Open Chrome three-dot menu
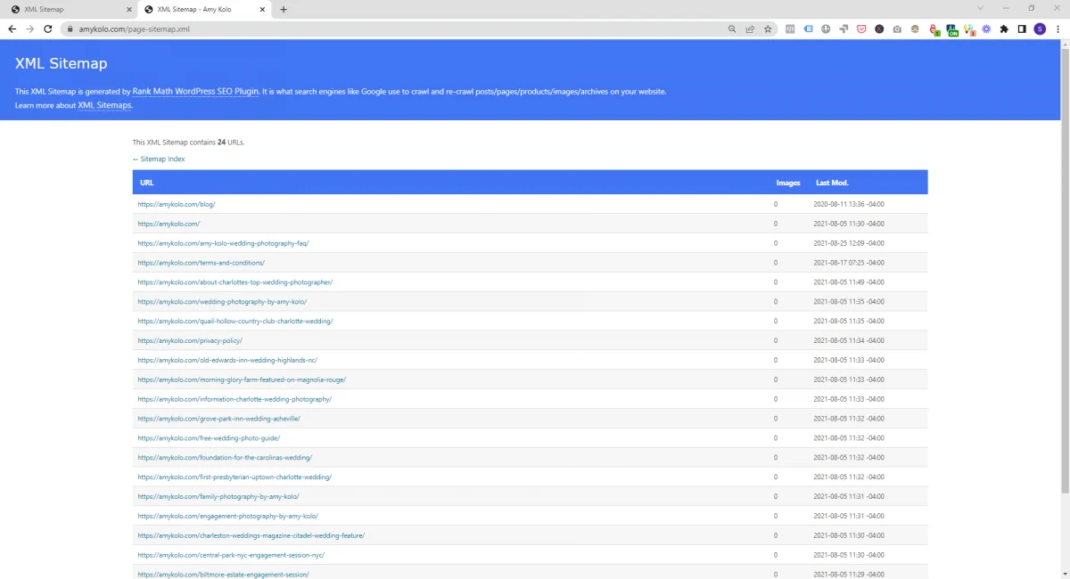This screenshot has width=1070, height=579. pos(1058,29)
